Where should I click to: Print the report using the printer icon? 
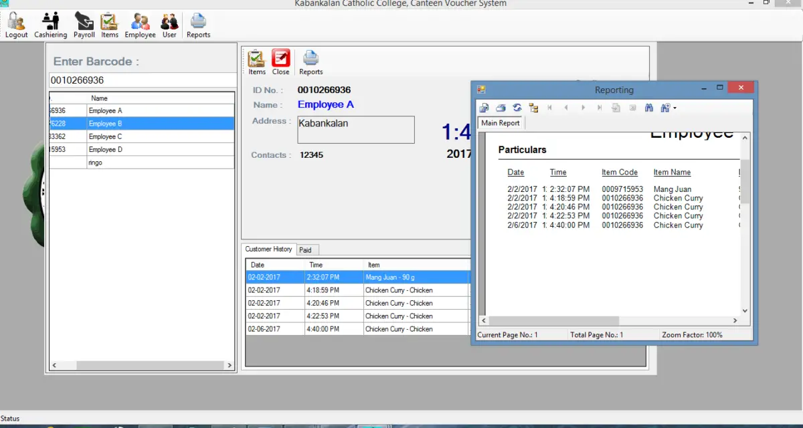pos(501,108)
